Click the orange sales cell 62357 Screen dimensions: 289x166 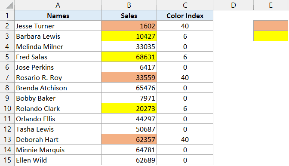click(129, 139)
